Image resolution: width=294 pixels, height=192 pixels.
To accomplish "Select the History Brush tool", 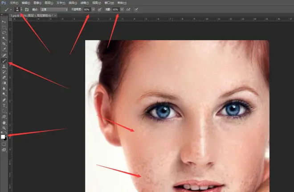I will pyautogui.click(x=4, y=72).
